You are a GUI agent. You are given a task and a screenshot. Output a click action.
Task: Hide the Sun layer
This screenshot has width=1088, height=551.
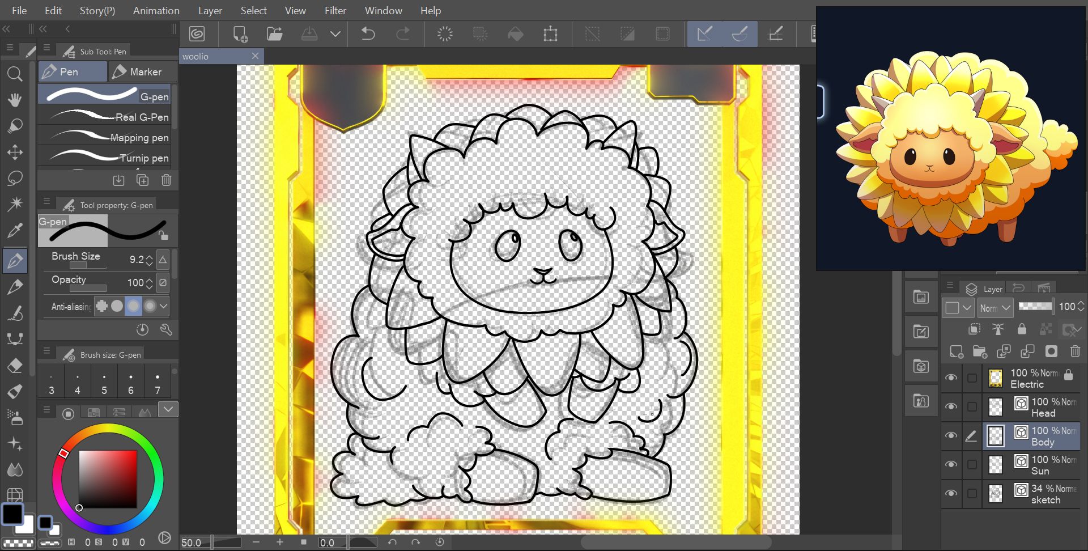tap(951, 464)
